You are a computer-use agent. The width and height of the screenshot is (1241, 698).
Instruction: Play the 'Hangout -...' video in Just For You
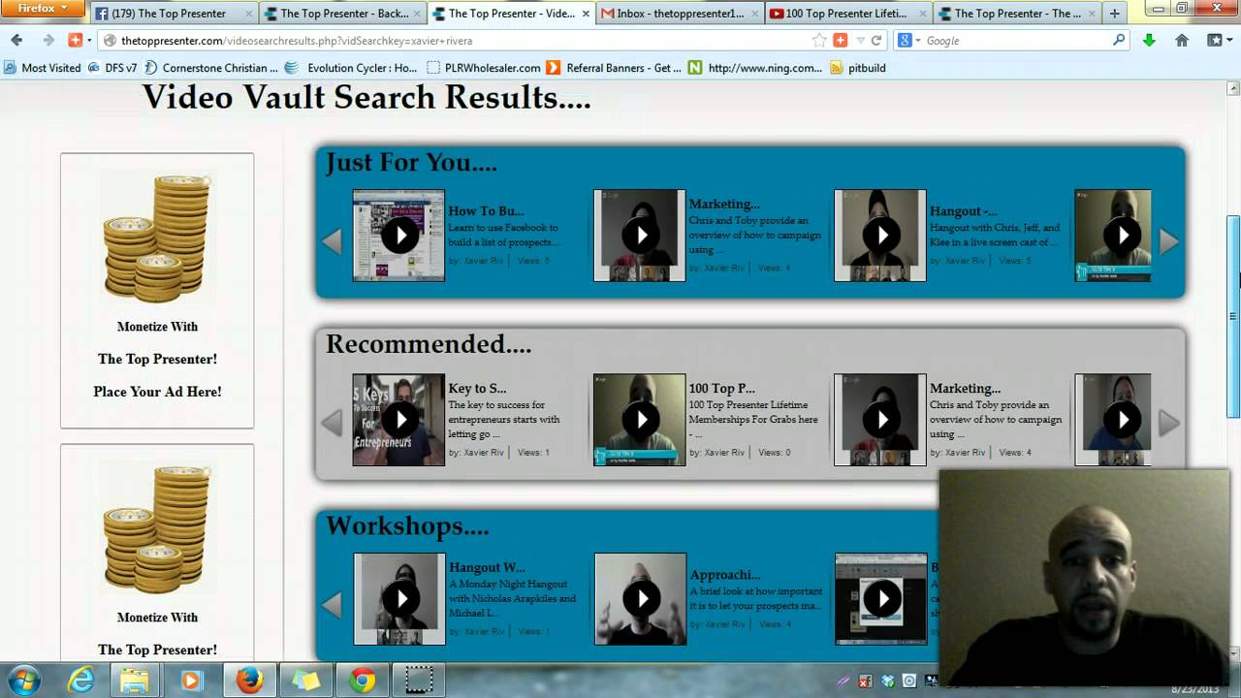pos(880,236)
